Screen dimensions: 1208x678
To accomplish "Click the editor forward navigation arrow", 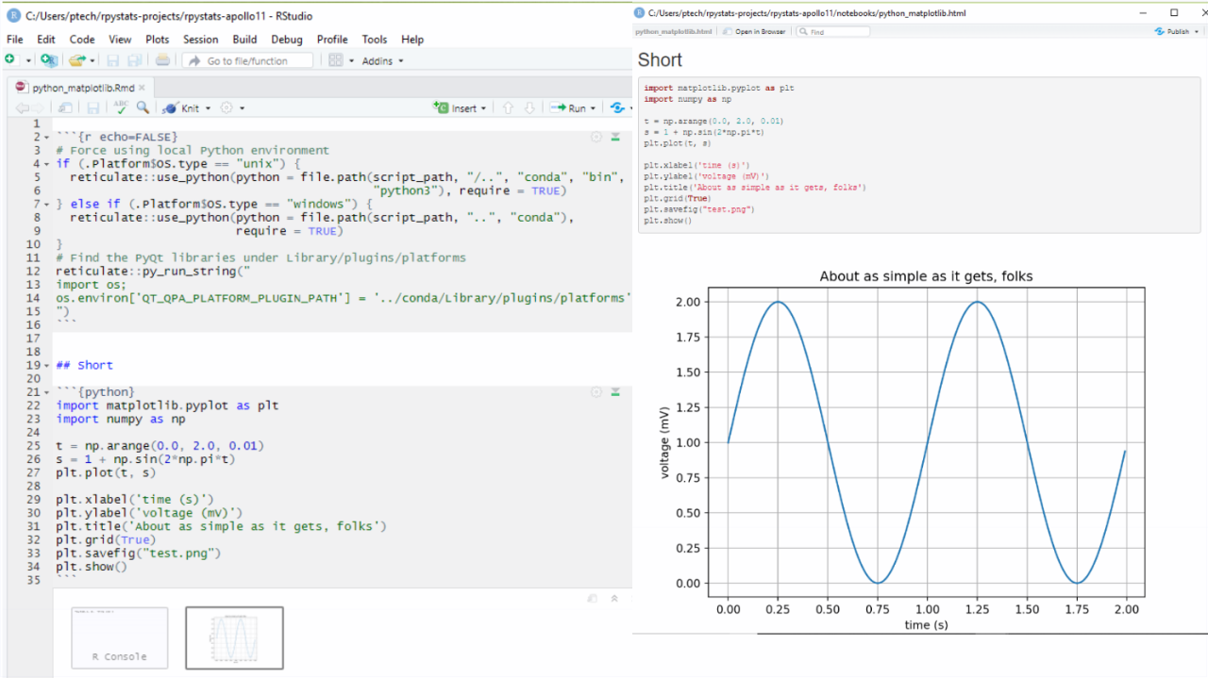I will coord(38,107).
